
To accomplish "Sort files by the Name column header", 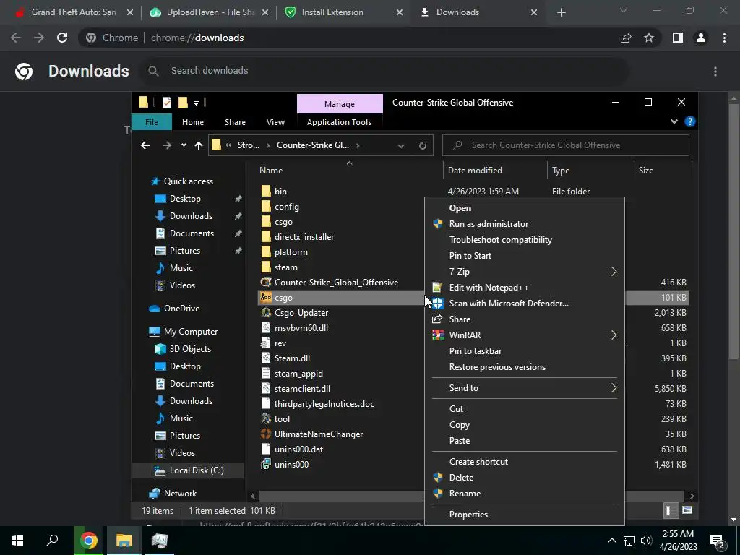I will 271,171.
